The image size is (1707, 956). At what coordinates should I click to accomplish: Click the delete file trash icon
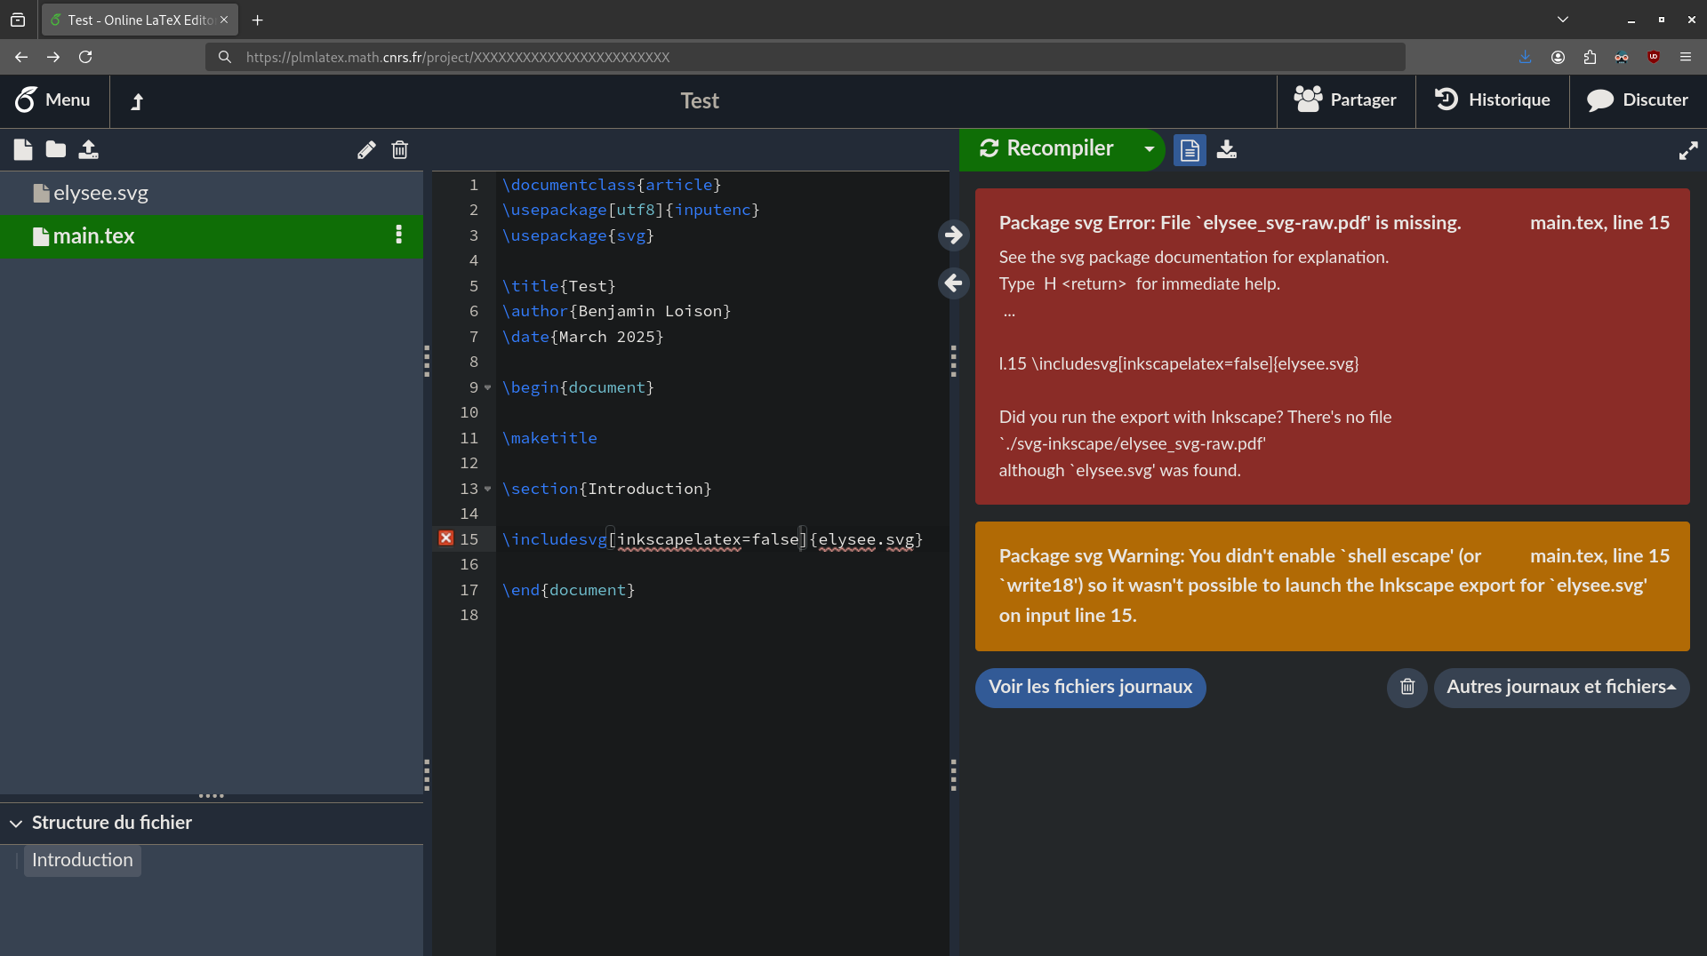[400, 150]
